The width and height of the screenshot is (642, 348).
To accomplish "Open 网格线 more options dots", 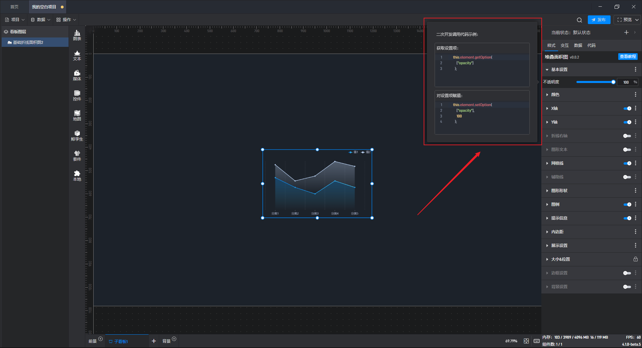I will (635, 163).
